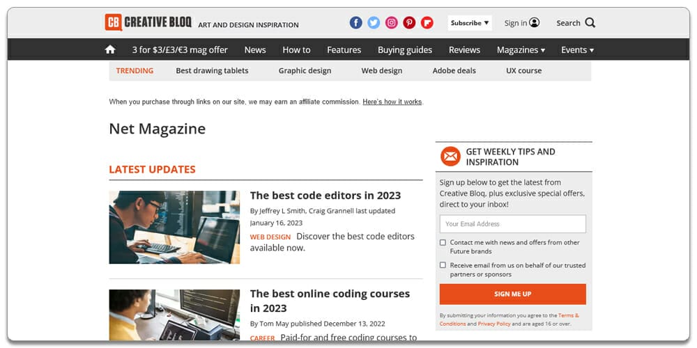Expand the Subscribe dropdown
697x348 pixels.
[469, 23]
